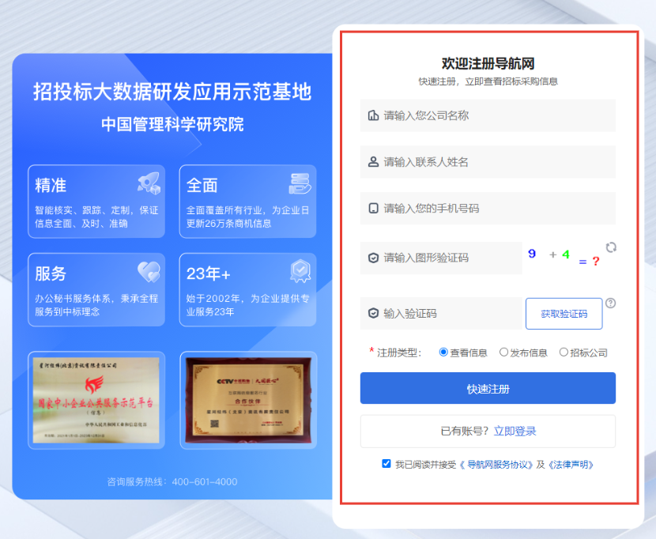Screen dimensions: 656x539
Task: Click the server hand icon in 全面 card
Action: pyautogui.click(x=300, y=184)
